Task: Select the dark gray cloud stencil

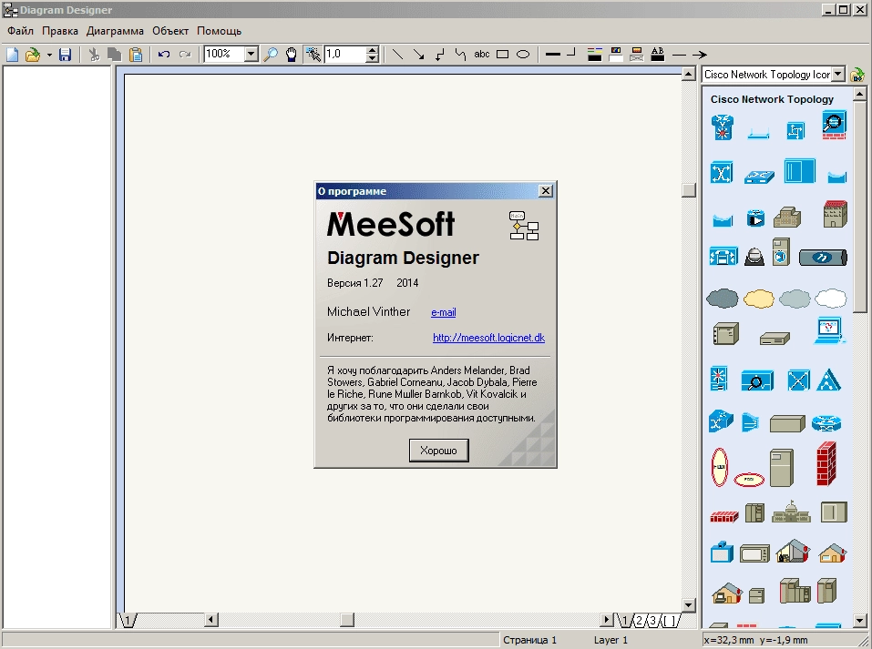Action: [723, 299]
